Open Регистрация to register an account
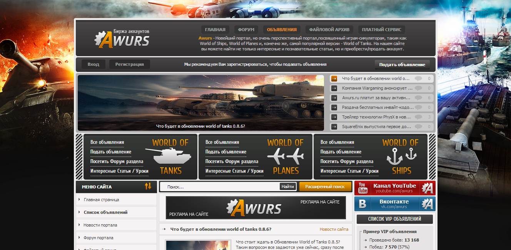The image size is (511, 250). pos(129,64)
